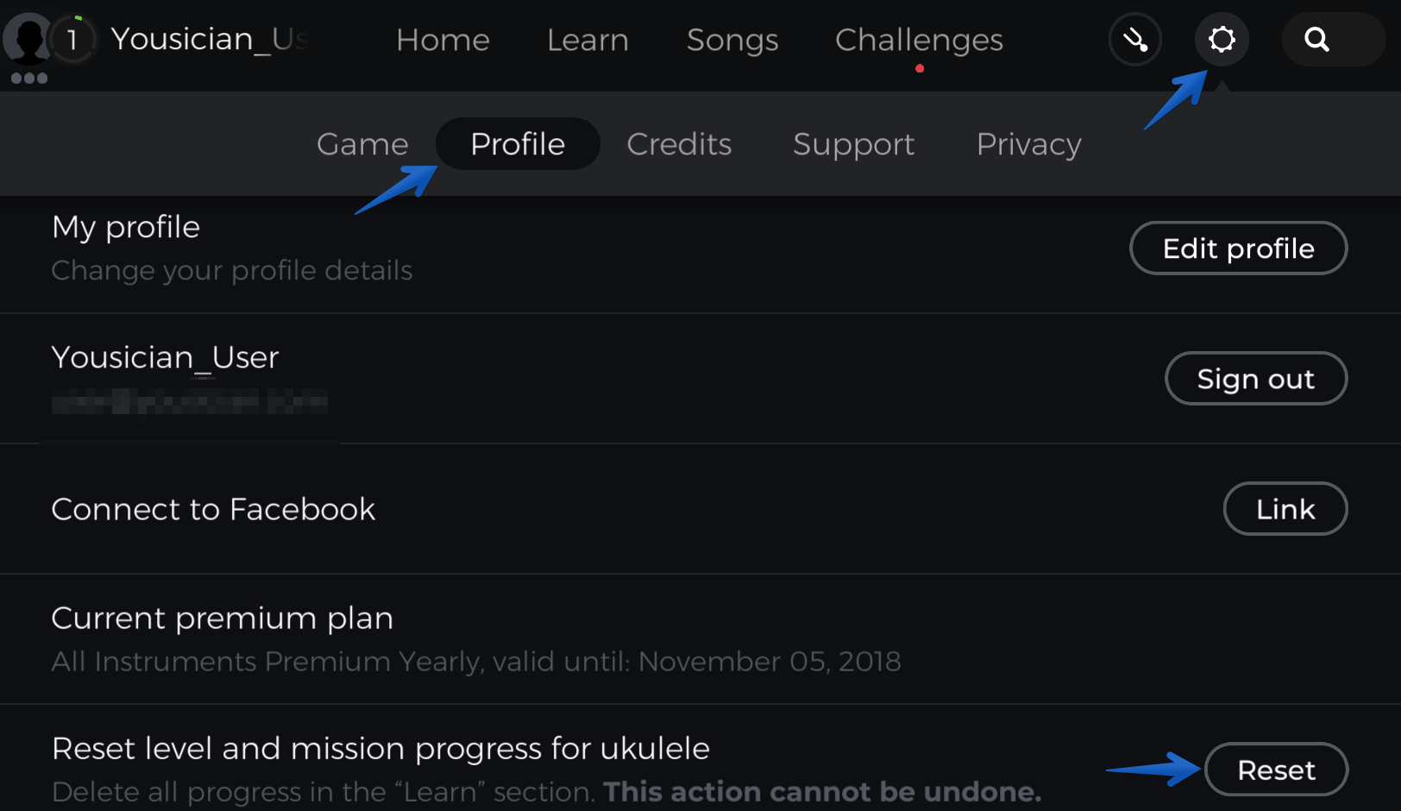The image size is (1401, 811).
Task: Click the search magnifier icon
Action: click(x=1317, y=40)
